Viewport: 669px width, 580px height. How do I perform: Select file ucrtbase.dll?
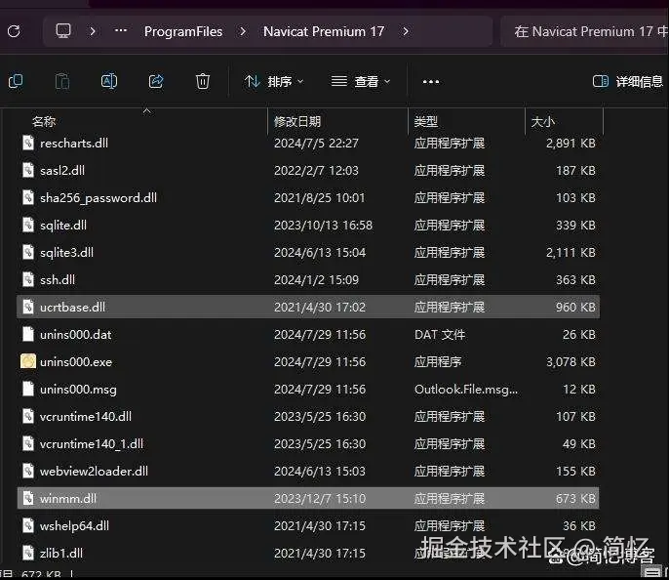click(308, 307)
